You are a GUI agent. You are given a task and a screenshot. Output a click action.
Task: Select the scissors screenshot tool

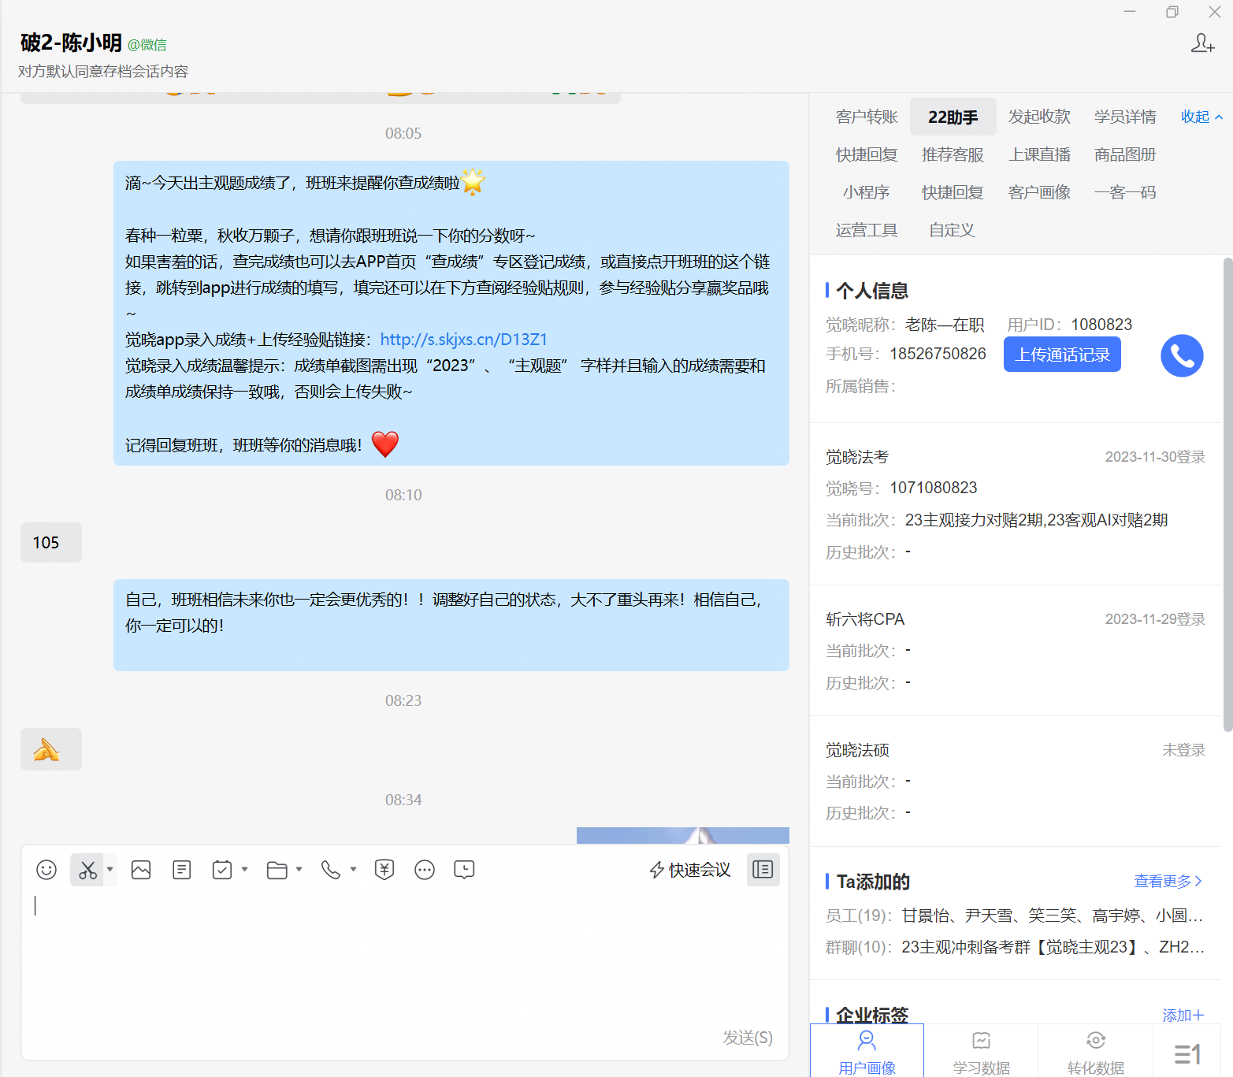pos(87,870)
